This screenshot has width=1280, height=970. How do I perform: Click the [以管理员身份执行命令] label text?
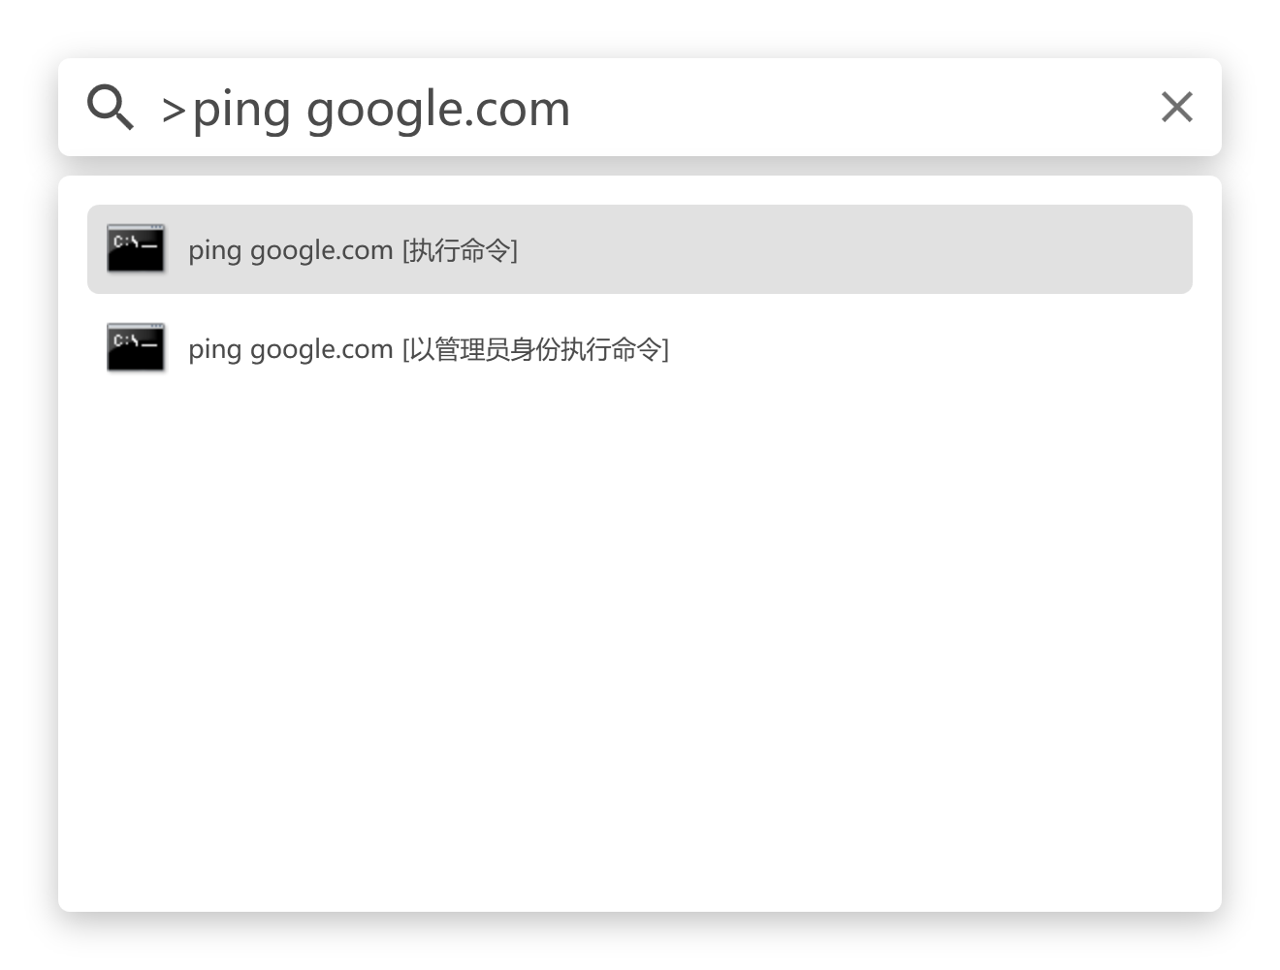coord(535,349)
